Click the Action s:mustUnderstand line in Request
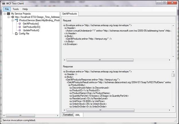The width and height of the screenshot is (179, 124). click(x=118, y=31)
